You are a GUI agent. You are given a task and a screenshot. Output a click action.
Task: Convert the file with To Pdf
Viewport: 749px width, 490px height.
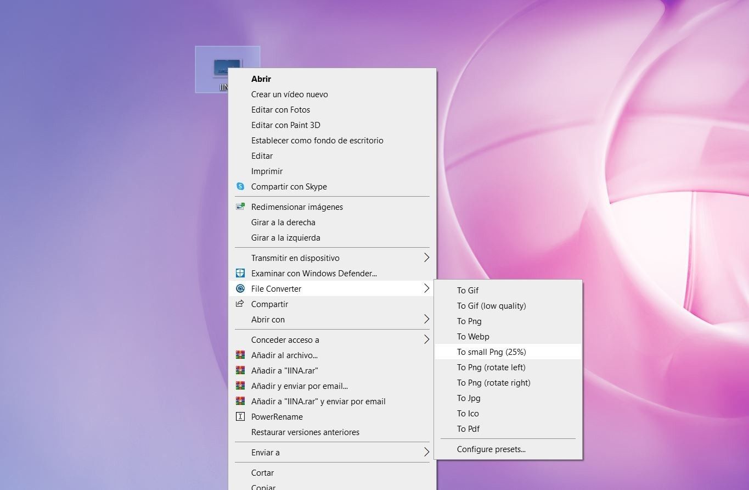[x=468, y=429]
